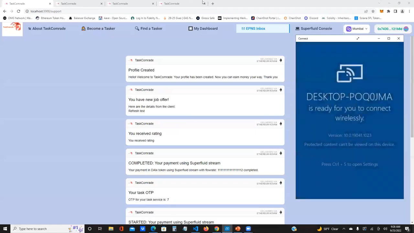Show hidden tray icons chevron
This screenshot has width=414, height=233.
click(x=344, y=229)
